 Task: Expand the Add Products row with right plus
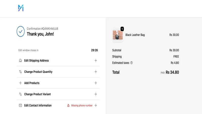tap(96, 83)
